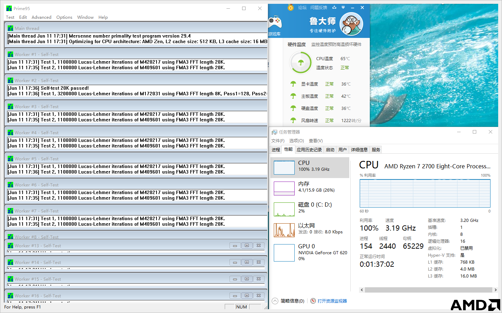
Task: Click the 简略信息(D) button
Action: 292,301
